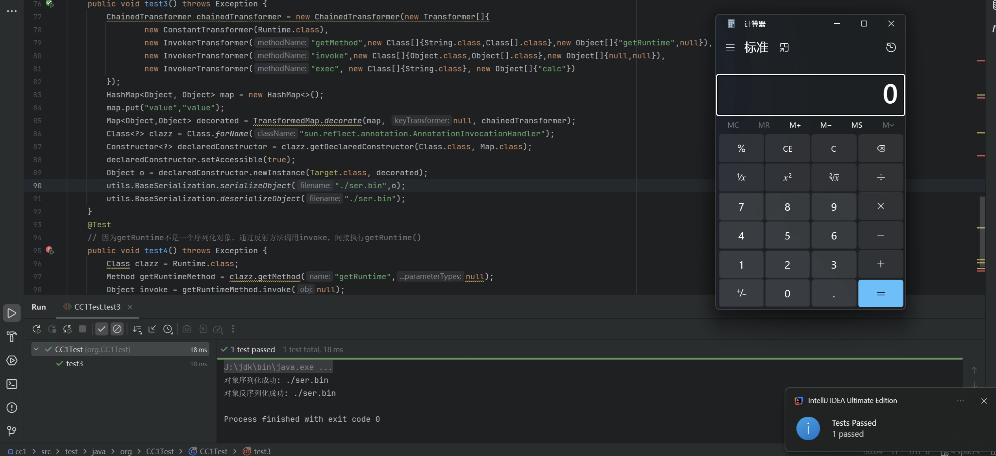Select the CC1Test.test3 run tab
996x456 pixels.
[97, 307]
